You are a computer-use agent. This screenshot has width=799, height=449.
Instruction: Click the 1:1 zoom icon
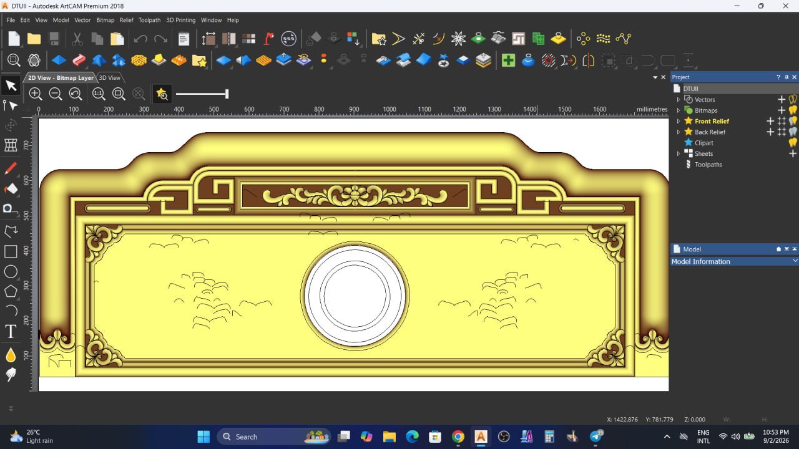click(98, 94)
